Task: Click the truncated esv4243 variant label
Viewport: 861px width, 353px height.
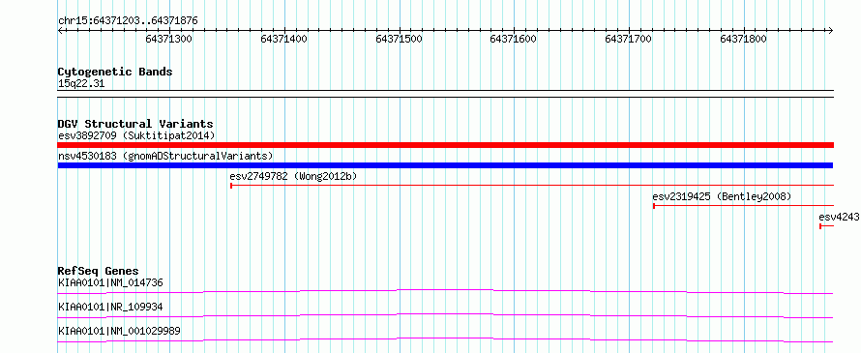Action: pyautogui.click(x=839, y=217)
